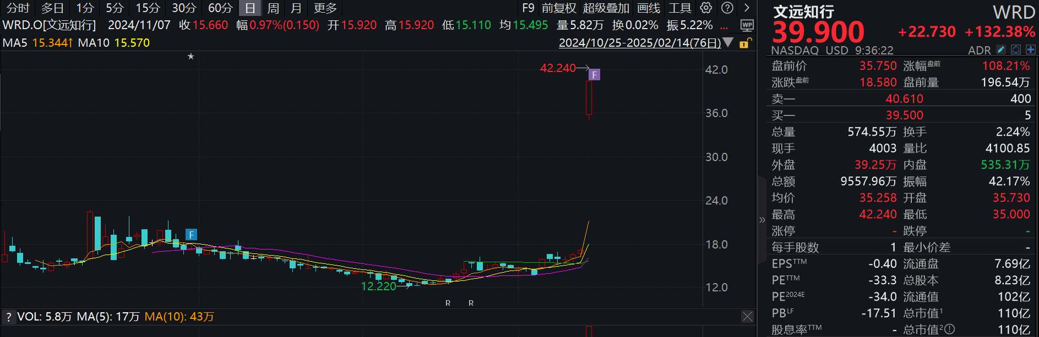Select the 周 weekly K-line tab

click(x=273, y=8)
